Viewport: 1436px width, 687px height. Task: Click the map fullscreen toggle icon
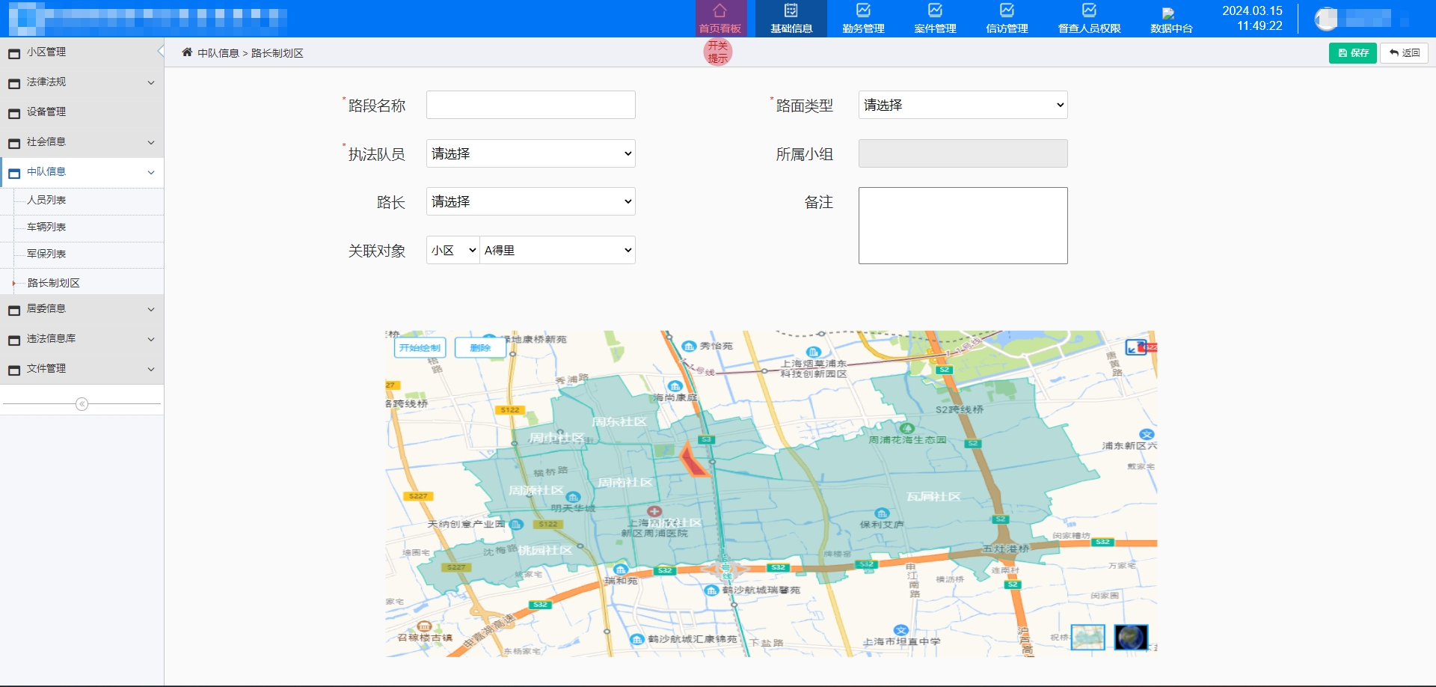click(x=1136, y=347)
